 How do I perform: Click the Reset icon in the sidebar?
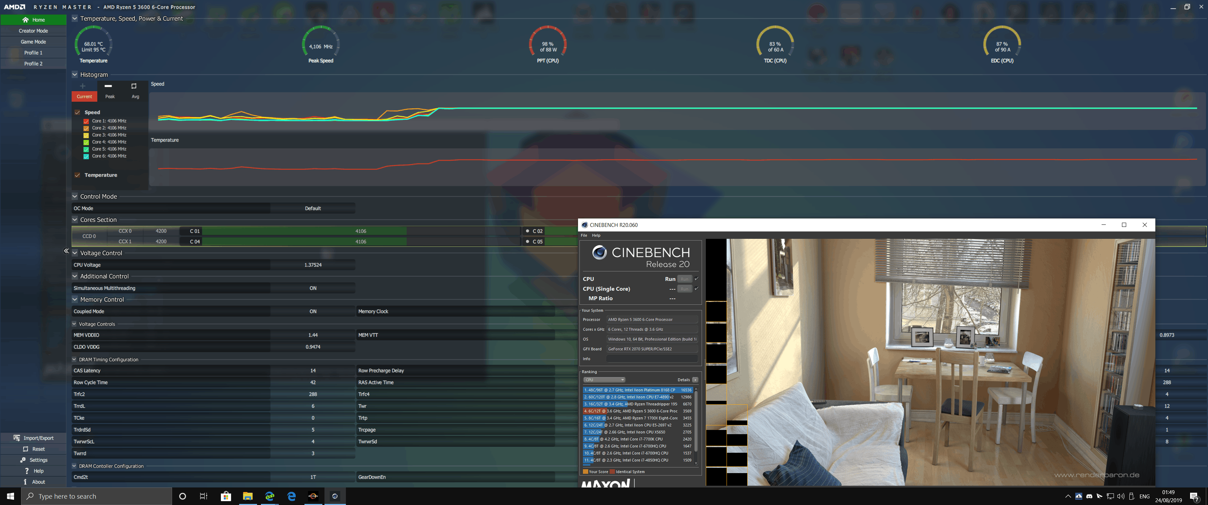26,449
